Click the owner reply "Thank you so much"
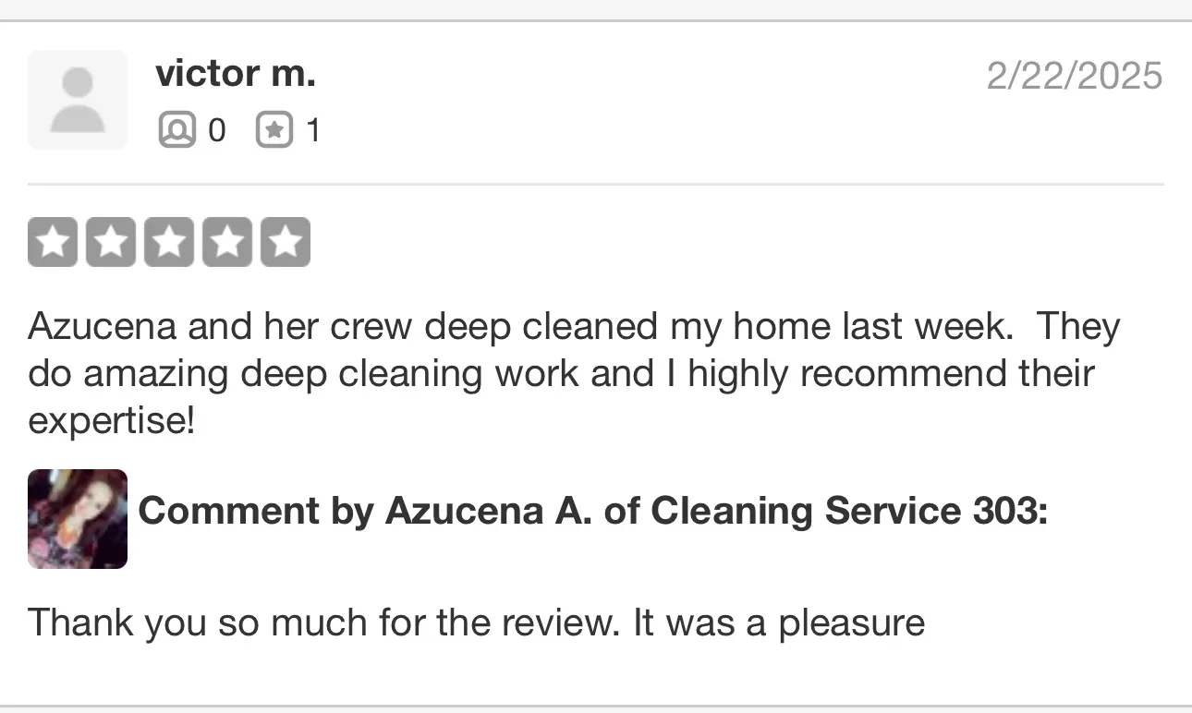1192x713 pixels. [476, 622]
